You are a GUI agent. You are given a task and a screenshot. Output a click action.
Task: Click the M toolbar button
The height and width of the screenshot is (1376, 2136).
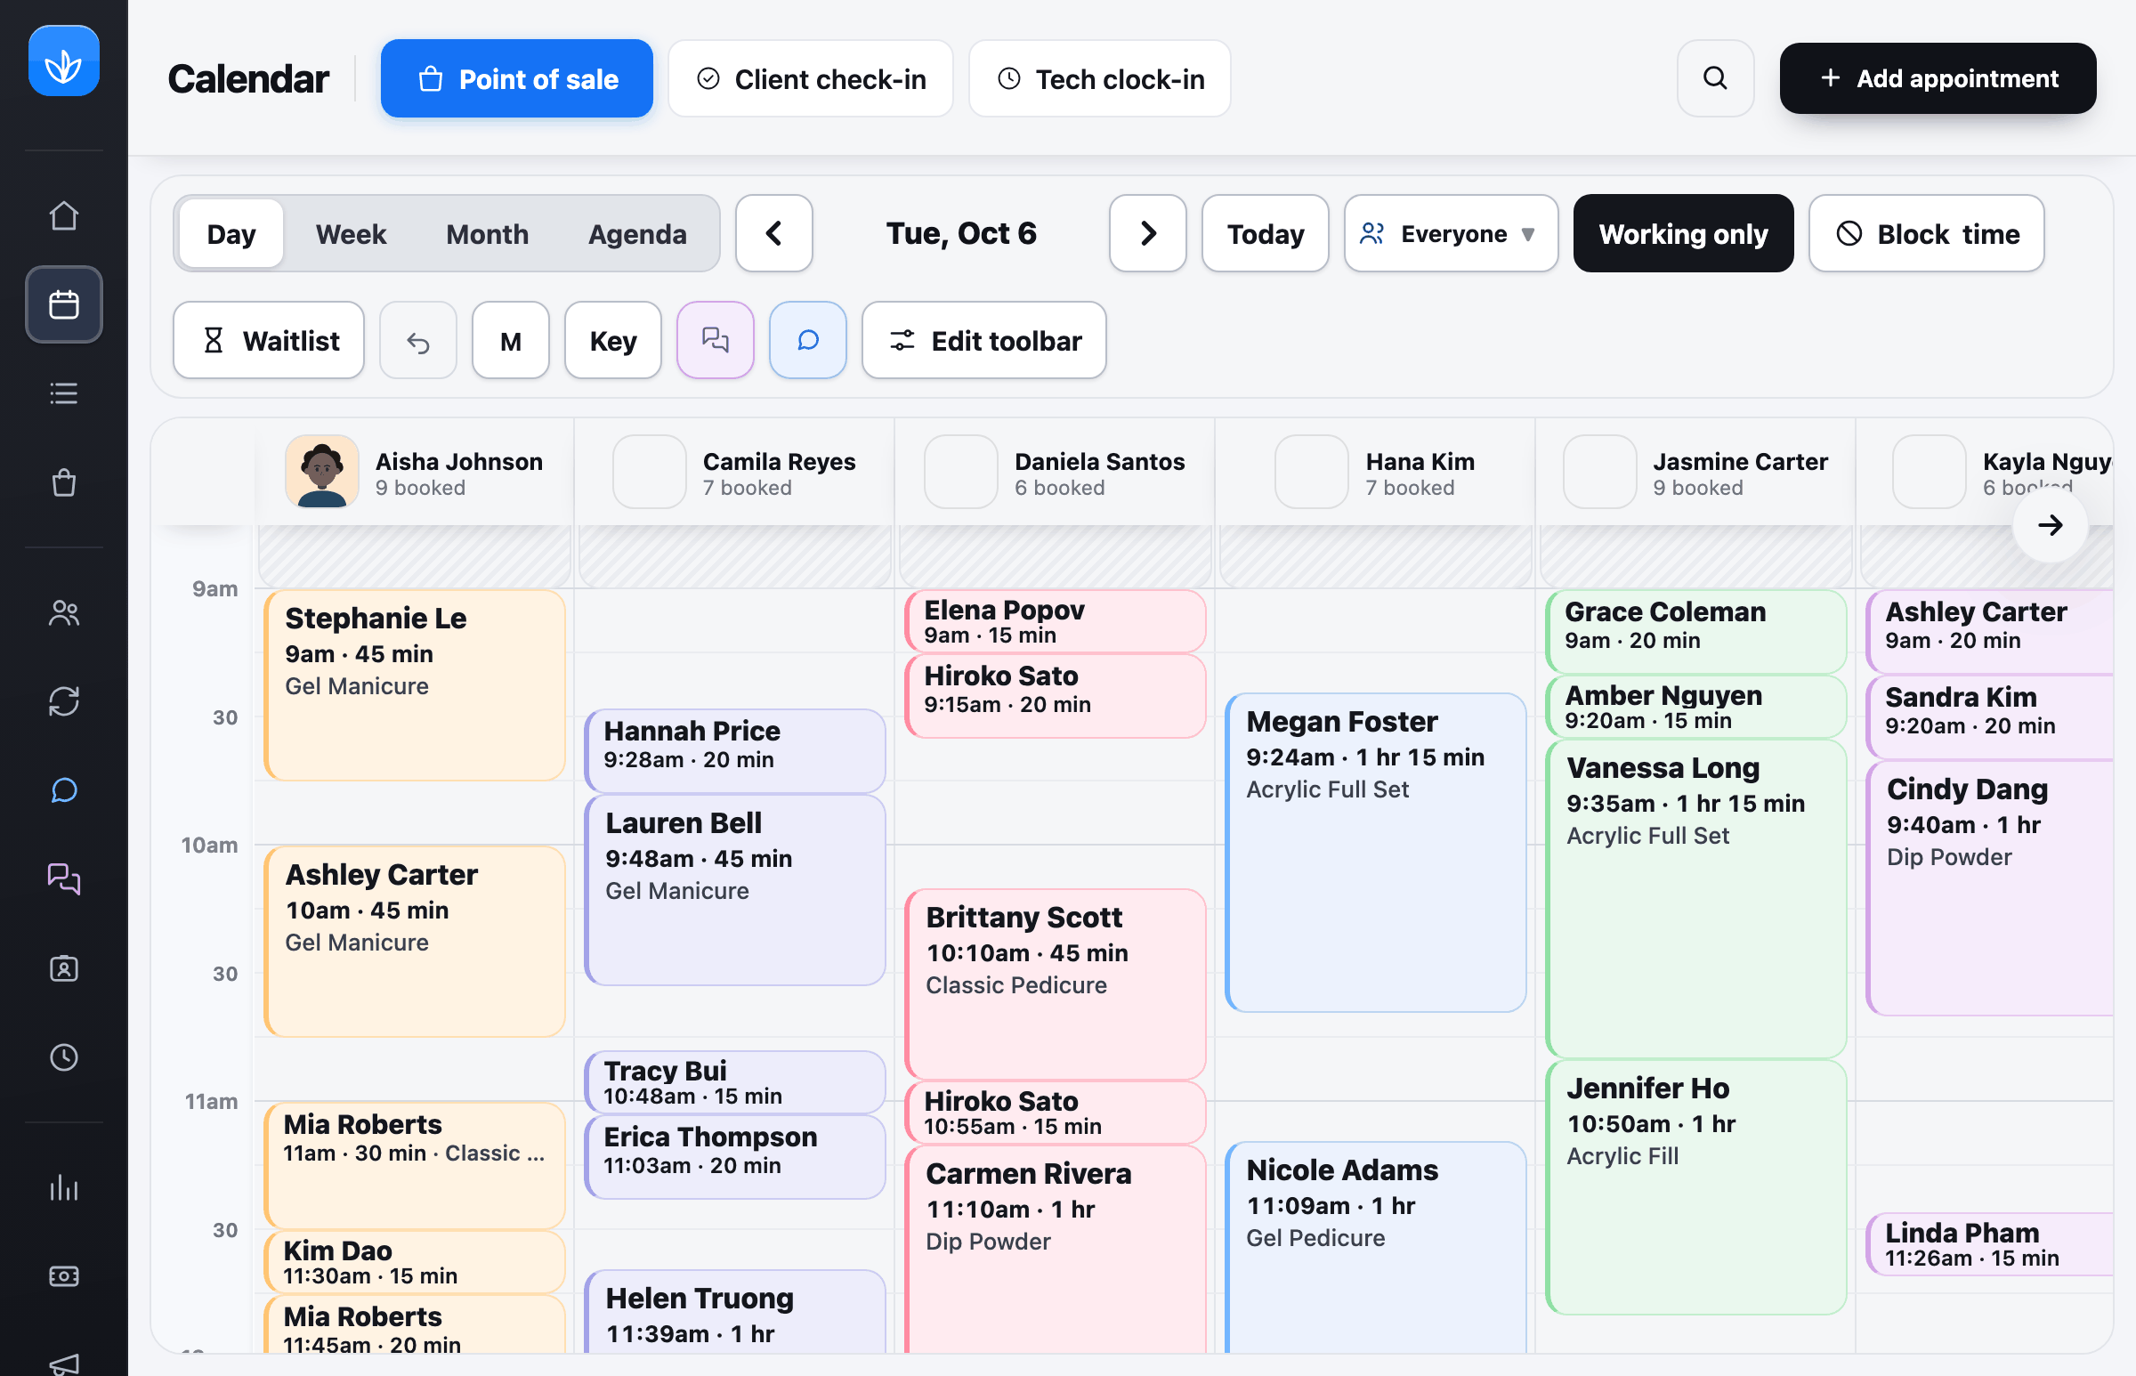pos(510,340)
